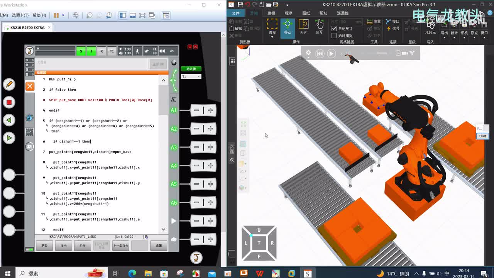Activate the PnP tool in KUKA.Sim

point(303,27)
